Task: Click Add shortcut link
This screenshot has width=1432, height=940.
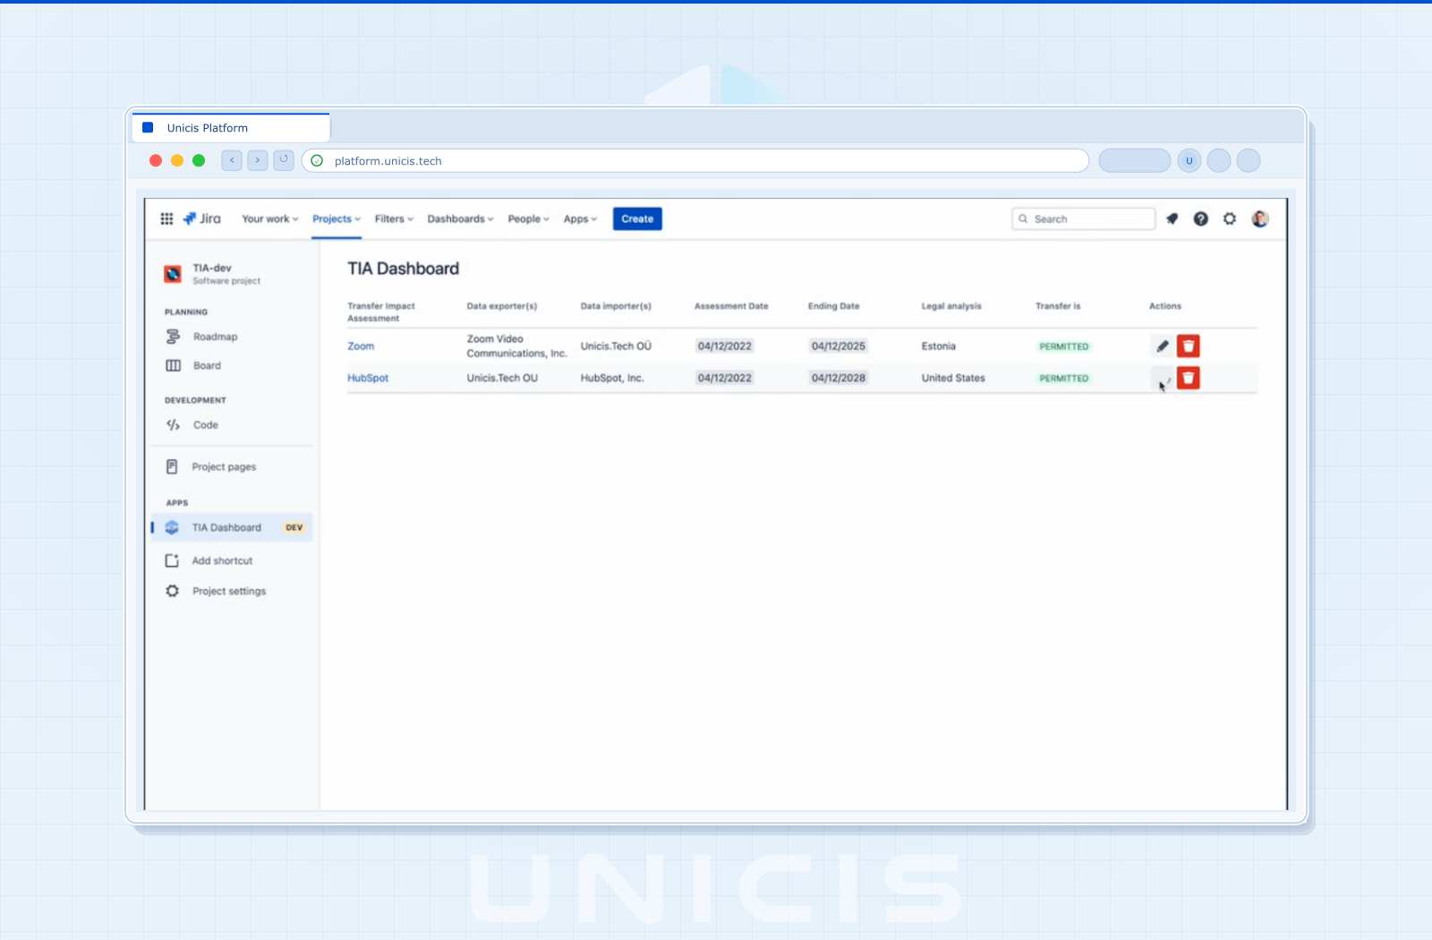Action: (223, 560)
